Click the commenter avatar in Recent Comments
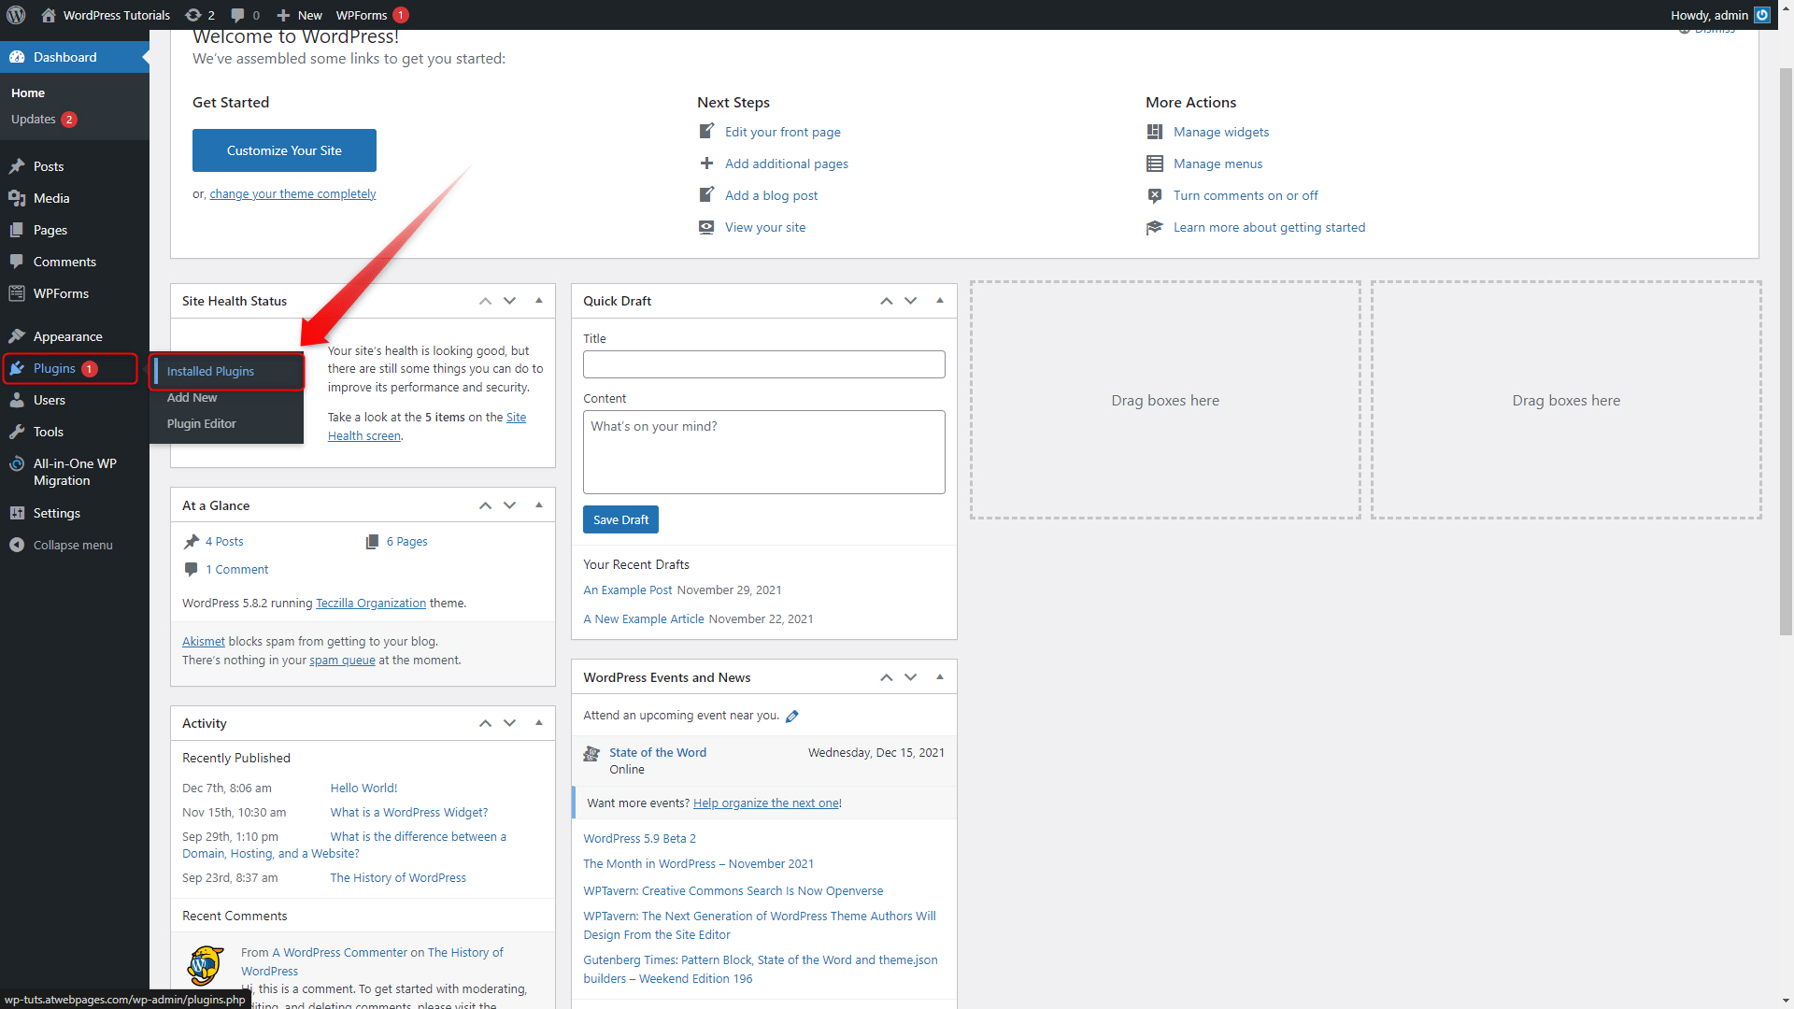 206,966
